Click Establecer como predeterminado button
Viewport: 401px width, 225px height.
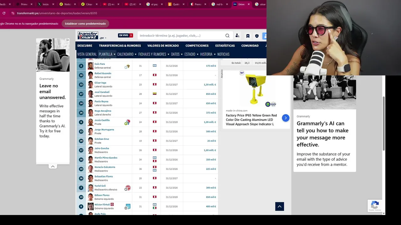click(x=85, y=23)
